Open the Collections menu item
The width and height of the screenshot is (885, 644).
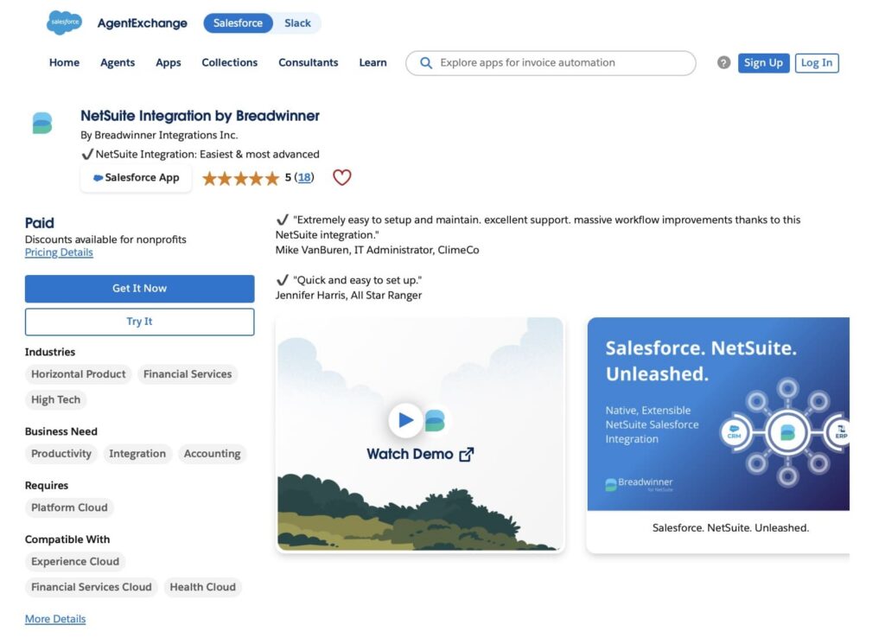click(x=230, y=62)
